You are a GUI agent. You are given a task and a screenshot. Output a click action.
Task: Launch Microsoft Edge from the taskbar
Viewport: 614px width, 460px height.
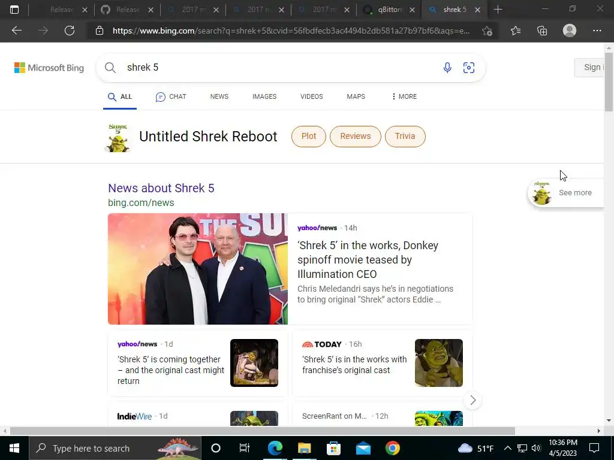[275, 448]
